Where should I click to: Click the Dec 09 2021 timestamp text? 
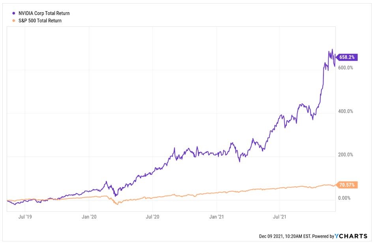285,236
